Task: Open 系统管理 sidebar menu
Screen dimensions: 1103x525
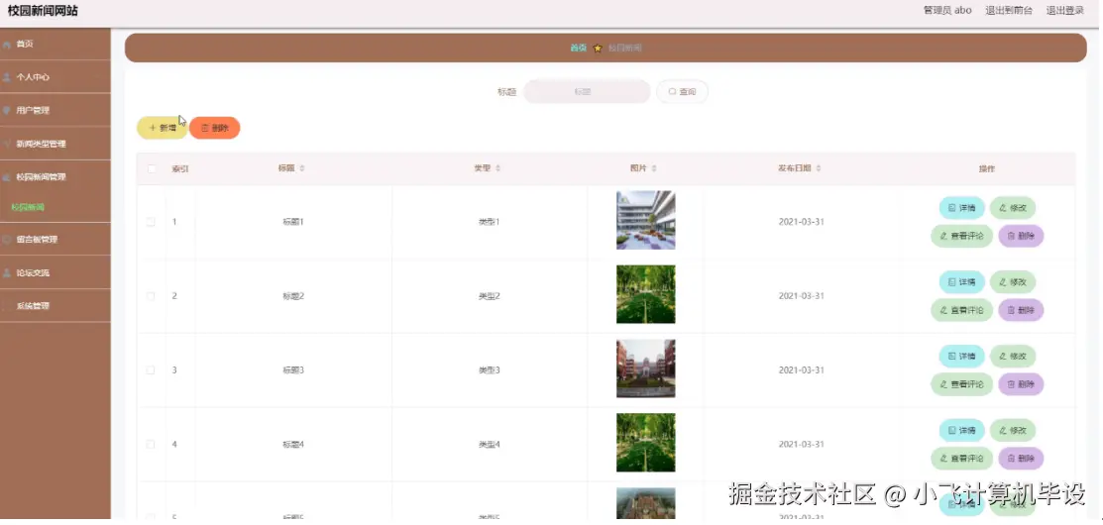Action: tap(55, 306)
